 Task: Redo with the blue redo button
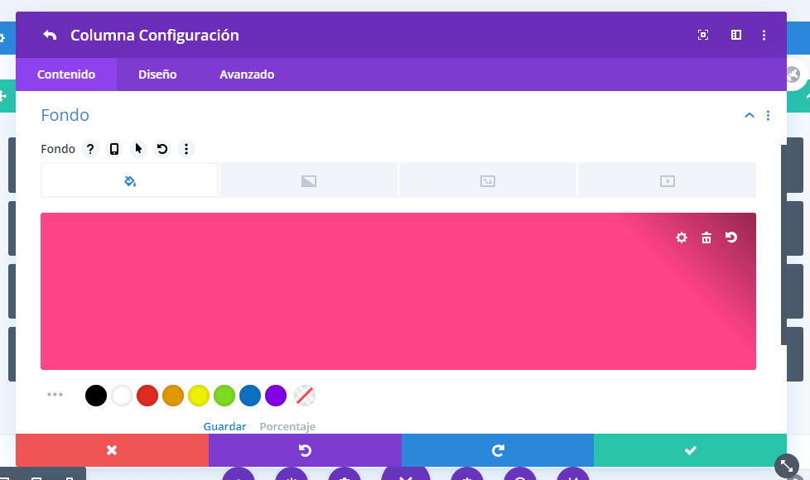pos(498,450)
